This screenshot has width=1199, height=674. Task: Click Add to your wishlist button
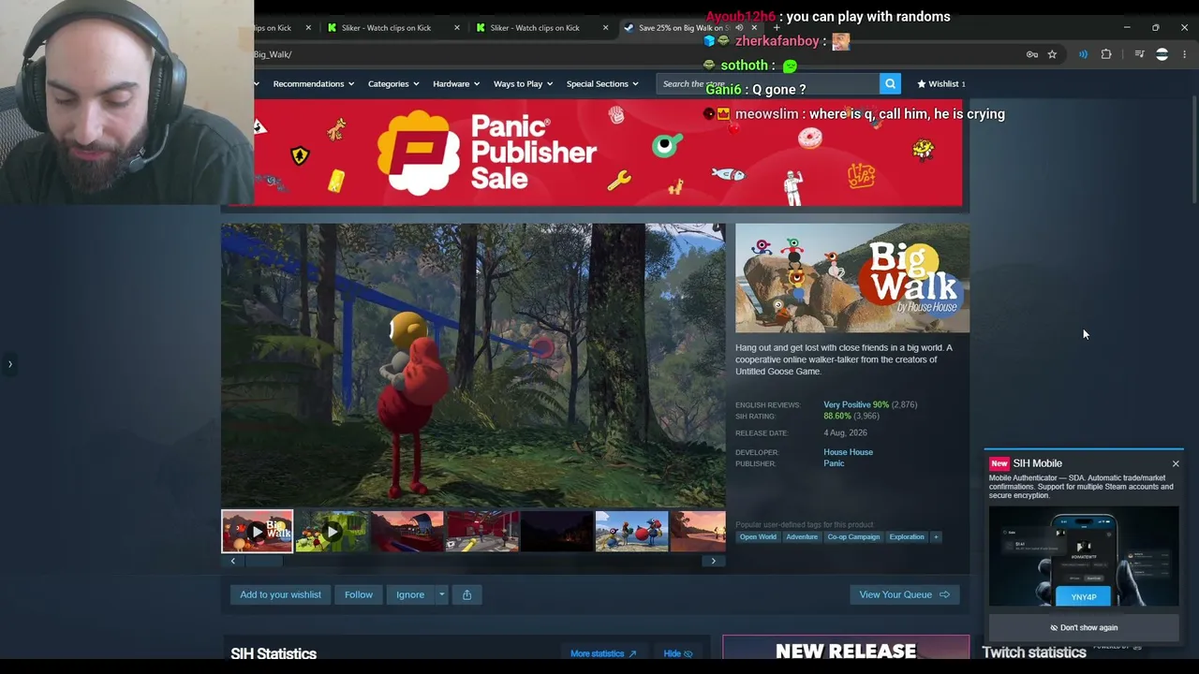tap(280, 594)
